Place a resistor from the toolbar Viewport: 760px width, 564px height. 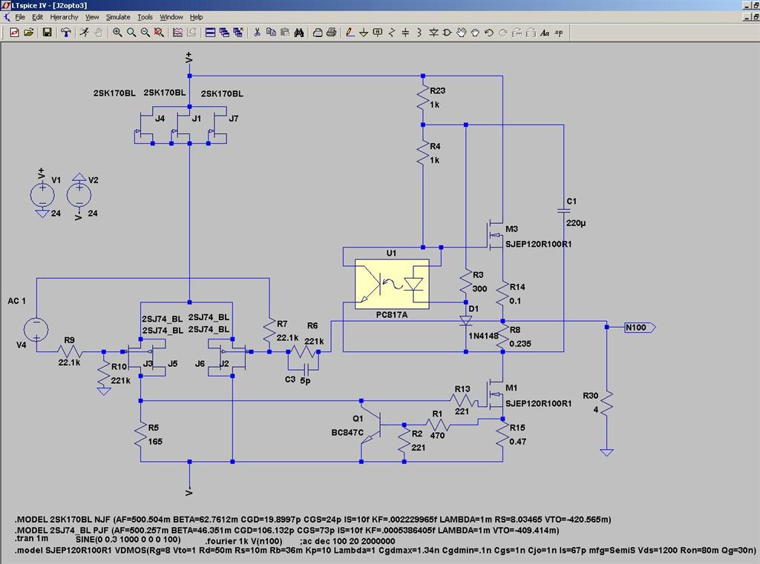pyautogui.click(x=392, y=33)
